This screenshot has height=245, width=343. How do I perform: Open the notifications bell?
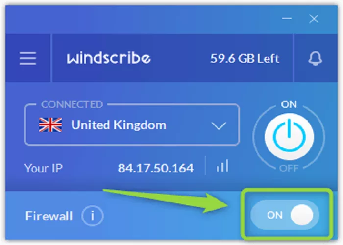(315, 59)
